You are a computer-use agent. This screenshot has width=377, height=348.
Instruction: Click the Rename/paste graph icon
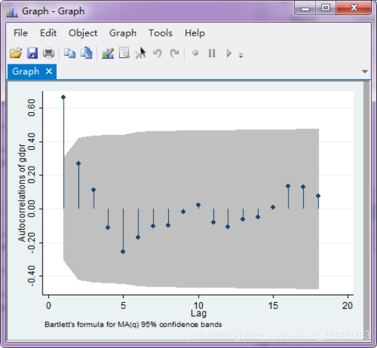click(x=86, y=53)
